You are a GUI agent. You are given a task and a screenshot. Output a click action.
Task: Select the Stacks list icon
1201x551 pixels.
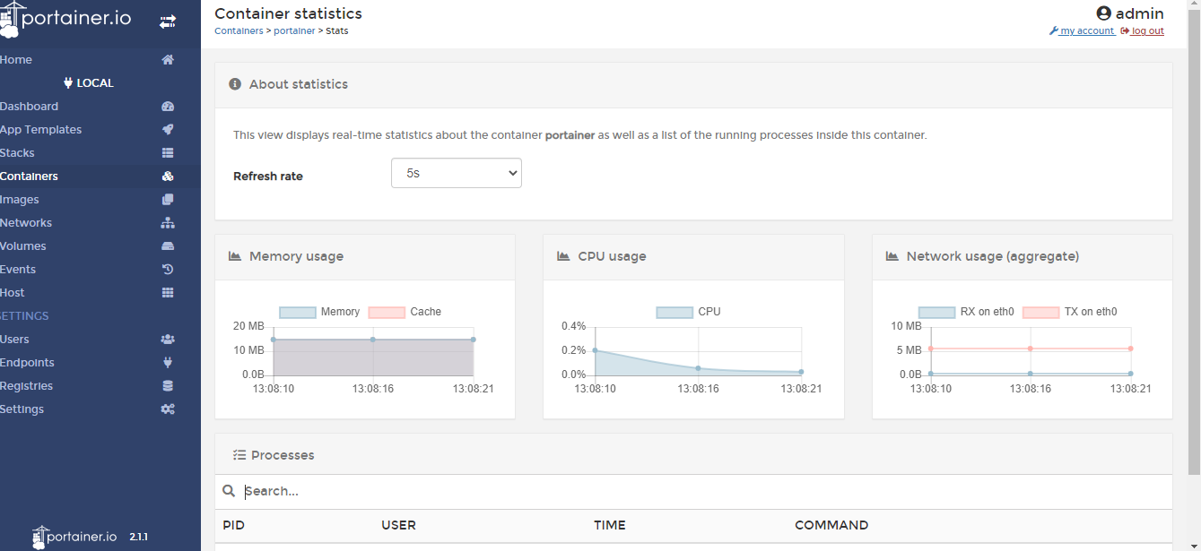point(168,152)
